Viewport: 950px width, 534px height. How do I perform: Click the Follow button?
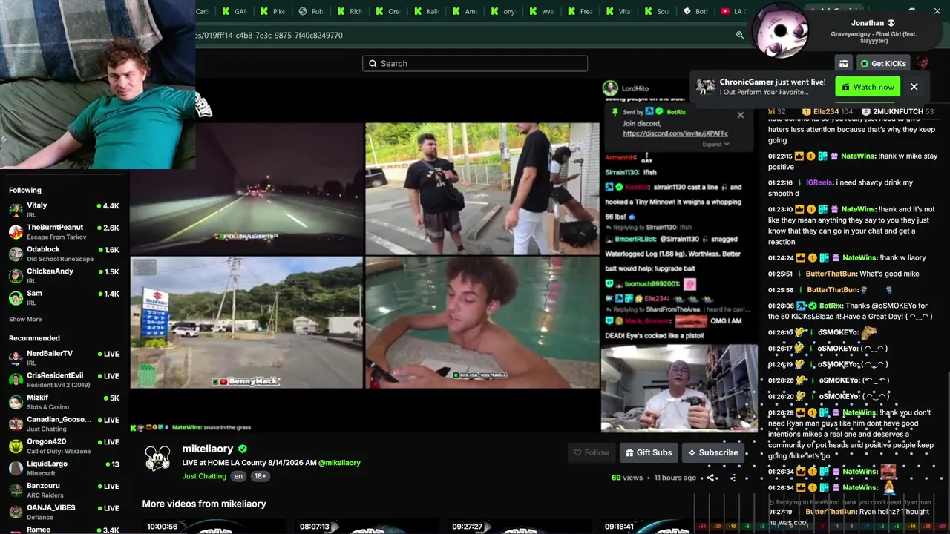[x=592, y=452]
